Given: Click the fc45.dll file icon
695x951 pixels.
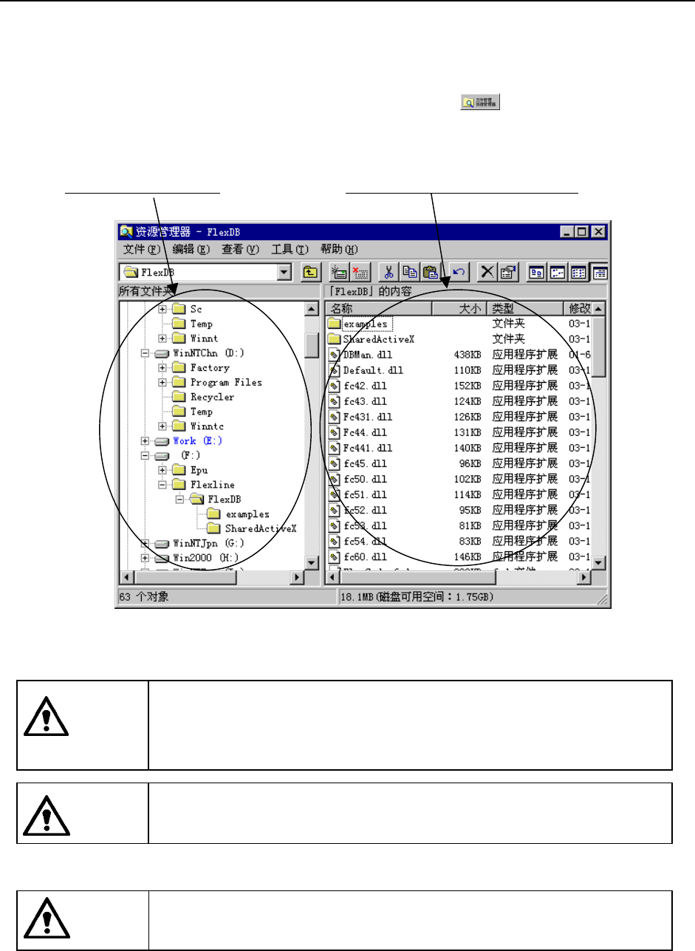Looking at the screenshot, I should pos(335,463).
